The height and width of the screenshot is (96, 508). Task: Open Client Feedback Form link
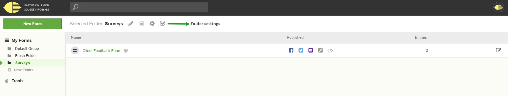(101, 51)
